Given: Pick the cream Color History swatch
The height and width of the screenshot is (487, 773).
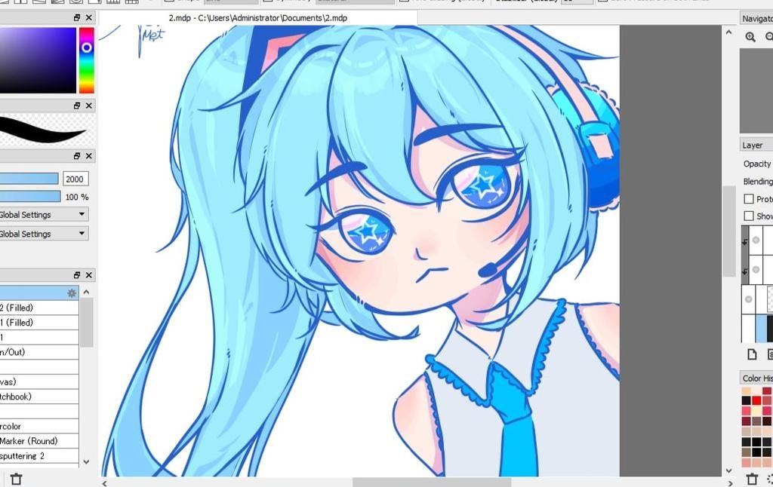Looking at the screenshot, I should pos(756,411).
